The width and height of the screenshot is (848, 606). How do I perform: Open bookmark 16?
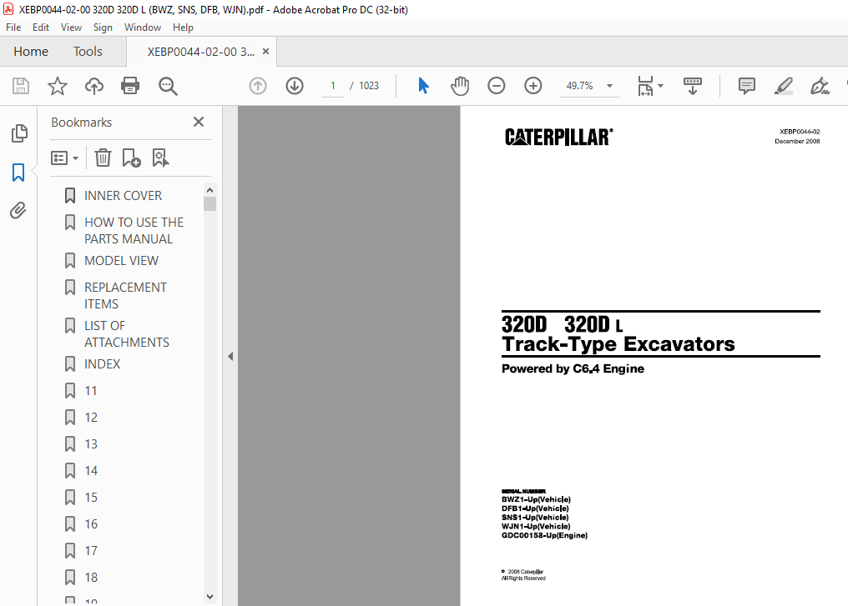(91, 524)
